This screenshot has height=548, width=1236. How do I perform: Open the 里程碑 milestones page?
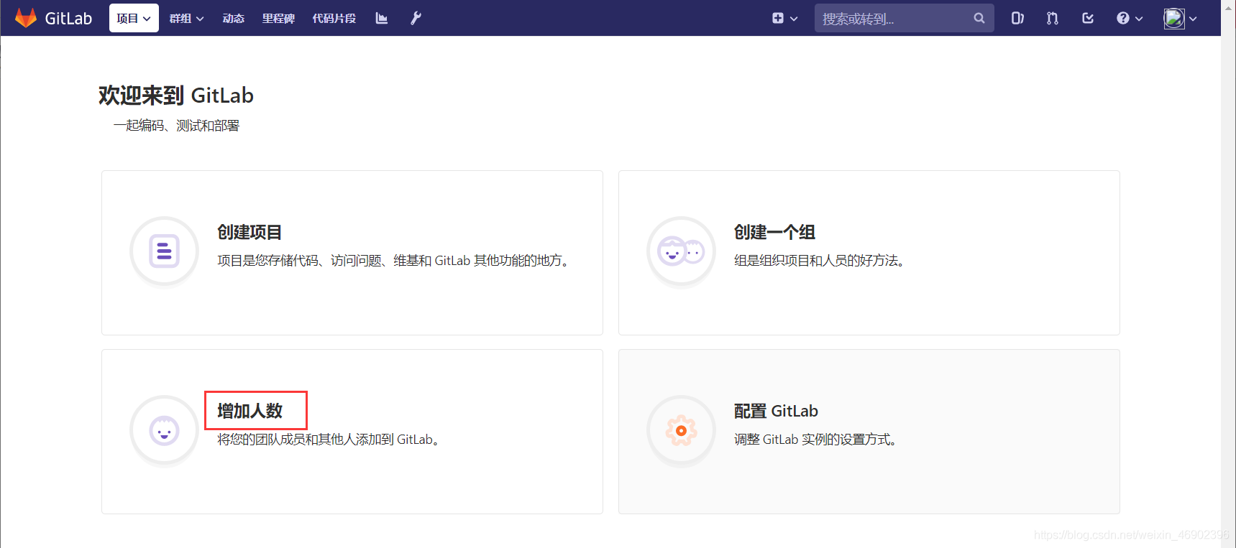tap(278, 18)
